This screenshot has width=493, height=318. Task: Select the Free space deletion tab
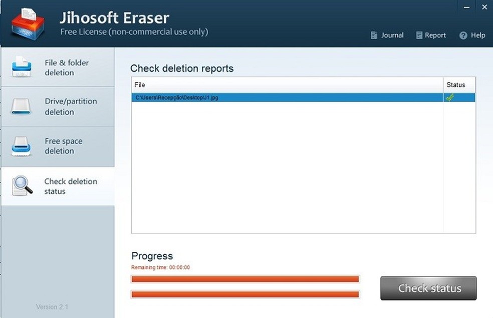pyautogui.click(x=63, y=146)
